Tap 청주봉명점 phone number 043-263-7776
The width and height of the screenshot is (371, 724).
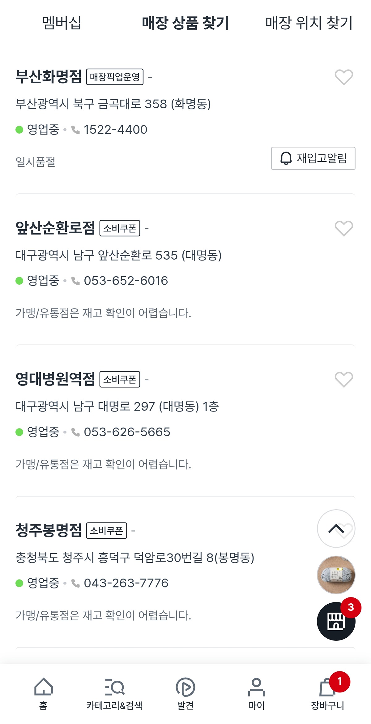(x=126, y=583)
